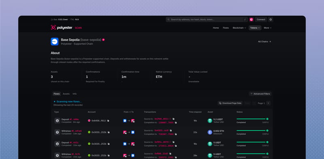Viewport: 324px width, 159px height.
Task: Copy the source tx hash in the Deposit 5 USDT row
Action: (173, 142)
